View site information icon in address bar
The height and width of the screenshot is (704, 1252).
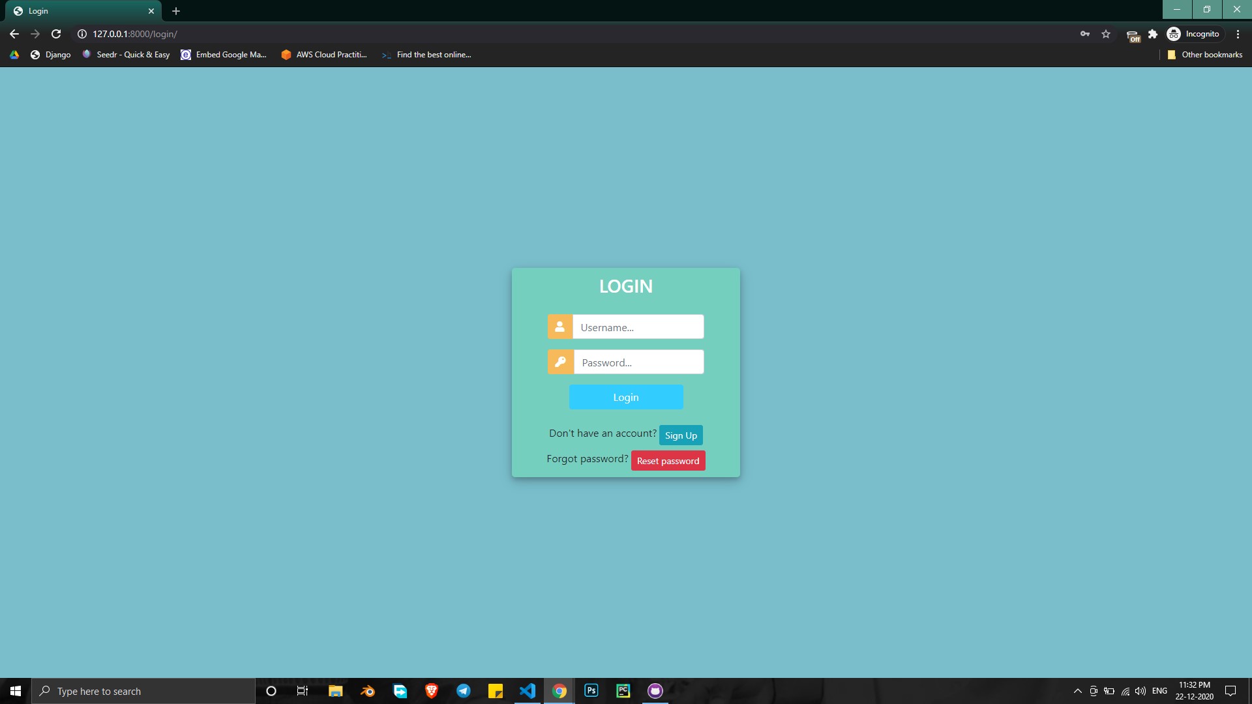(82, 34)
